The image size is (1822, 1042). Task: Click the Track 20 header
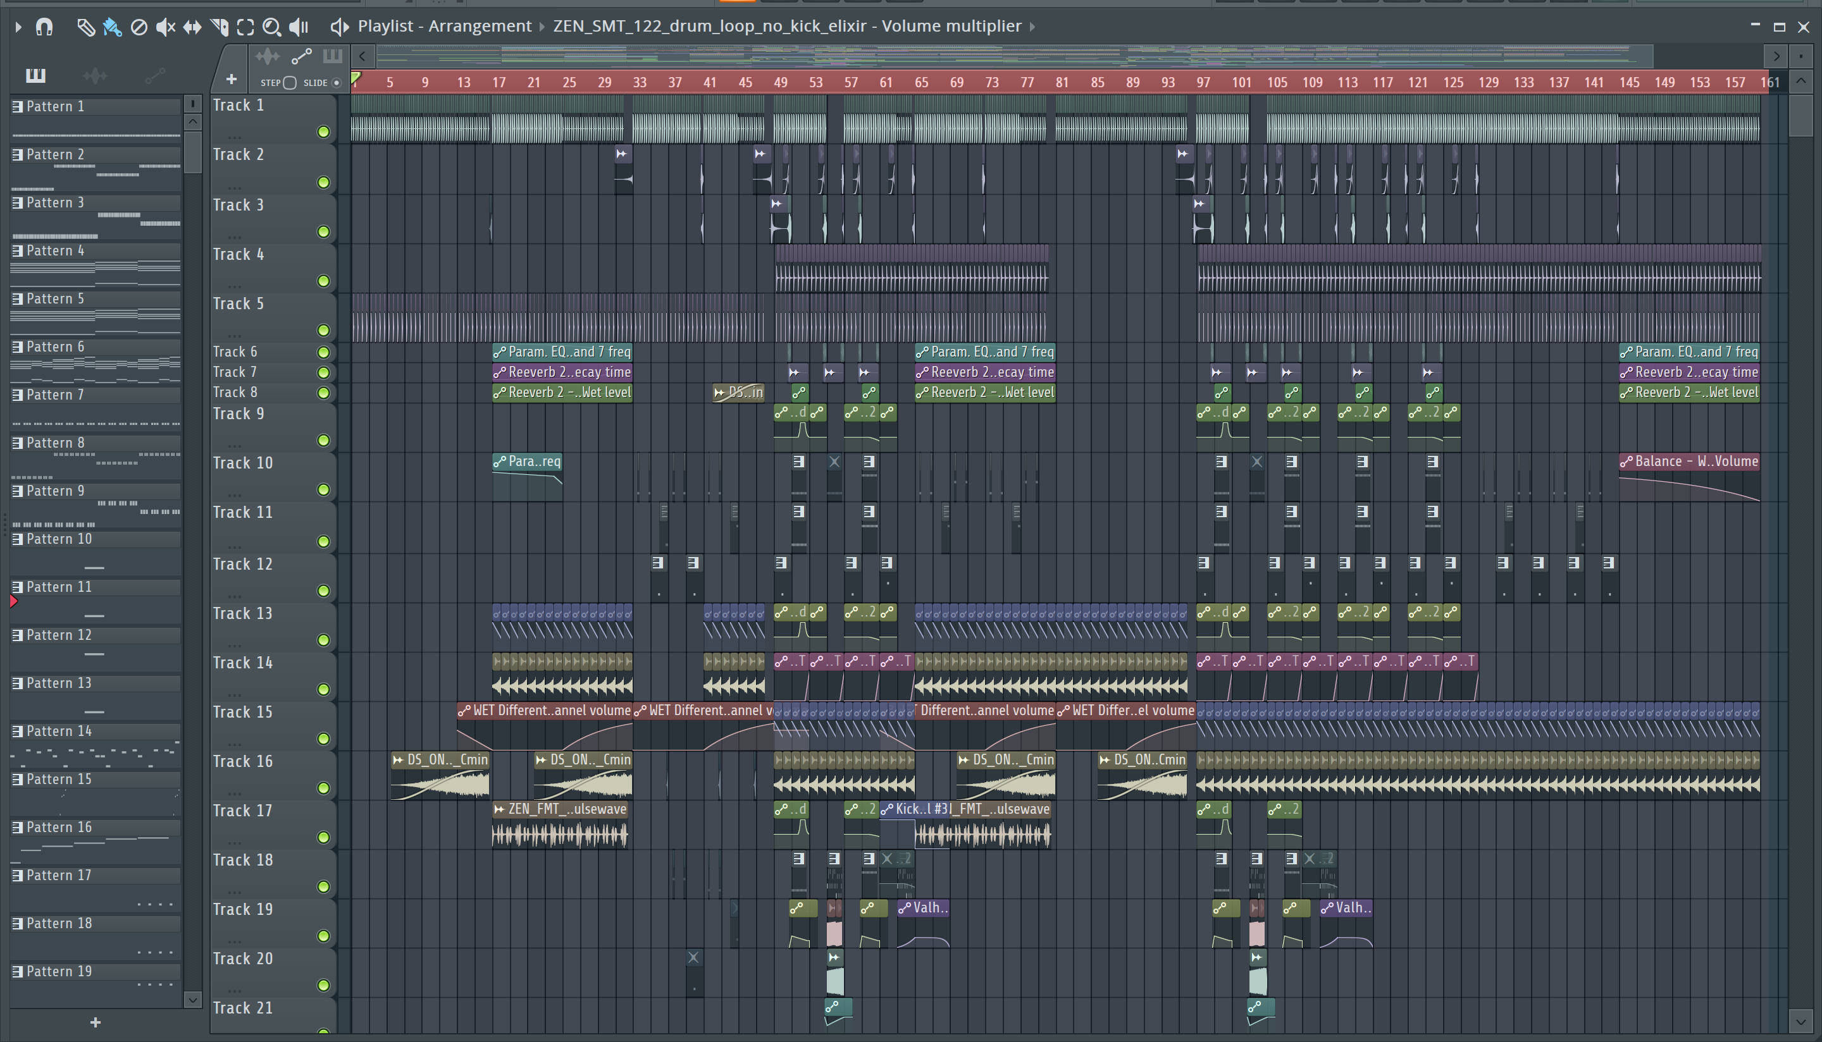273,972
